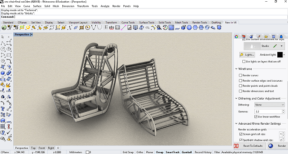The image size is (288, 154).
Task: Click the Studio environment preview thumbnail
Action: (x=253, y=46)
